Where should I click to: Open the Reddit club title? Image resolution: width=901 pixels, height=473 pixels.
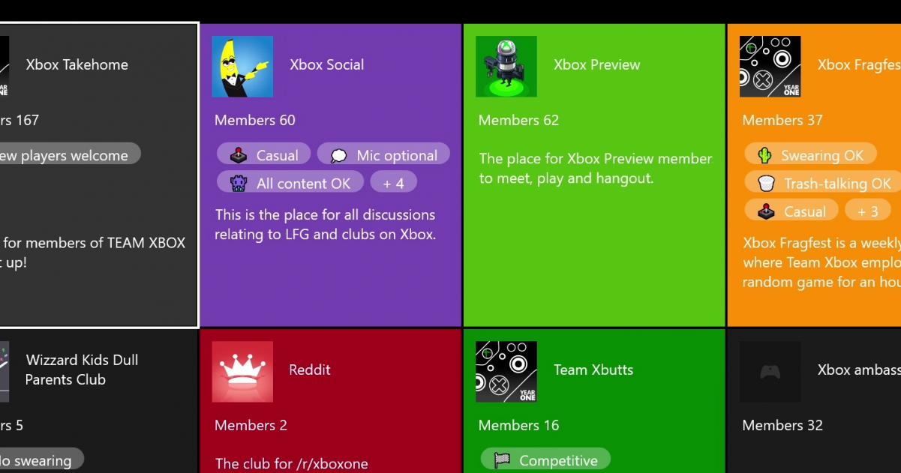pyautogui.click(x=310, y=370)
